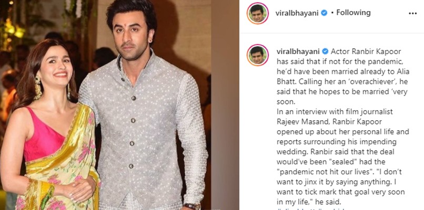The height and width of the screenshot is (210, 424).
Task: Click the wristwatch on the man's hand
Action: click(x=193, y=206)
